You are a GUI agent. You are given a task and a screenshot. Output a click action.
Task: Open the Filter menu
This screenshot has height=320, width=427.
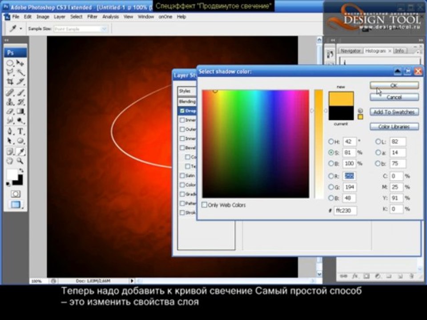point(93,17)
